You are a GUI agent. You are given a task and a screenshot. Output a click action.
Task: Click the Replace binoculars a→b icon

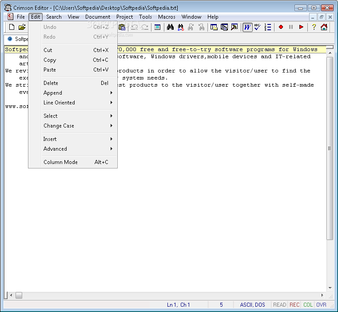(x=181, y=27)
